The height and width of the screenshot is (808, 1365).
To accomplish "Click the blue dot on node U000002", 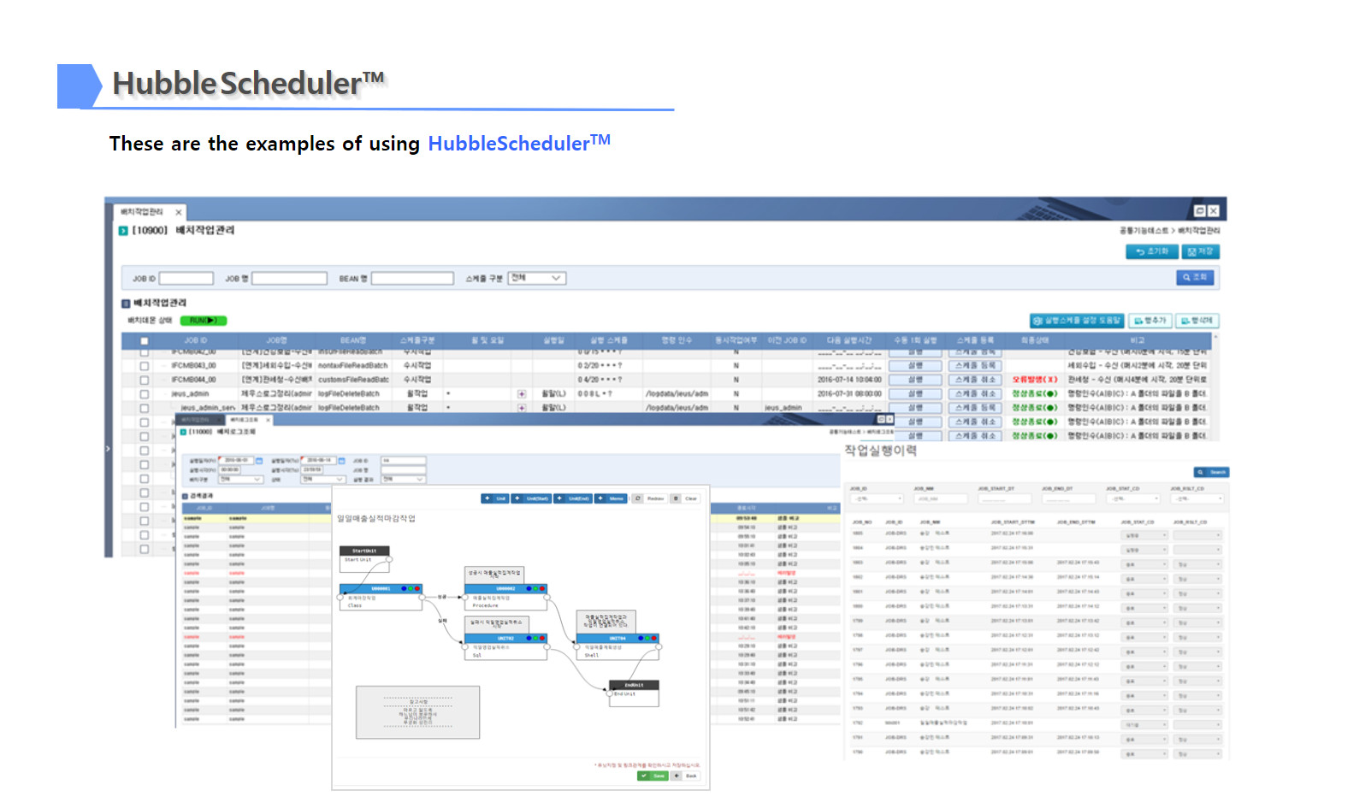I will pos(529,589).
